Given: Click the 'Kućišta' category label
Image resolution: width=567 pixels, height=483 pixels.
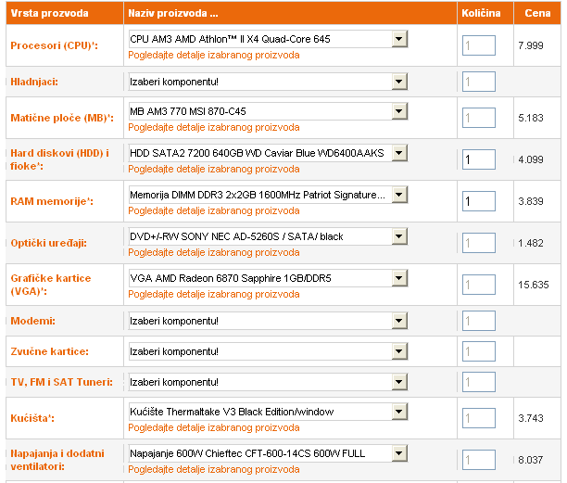Looking at the screenshot, I should click(32, 418).
